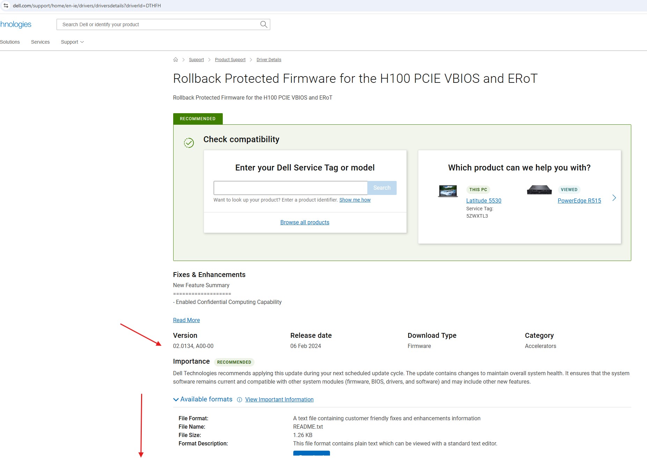Click the search magnifier icon
This screenshot has height=458, width=647.
click(263, 24)
